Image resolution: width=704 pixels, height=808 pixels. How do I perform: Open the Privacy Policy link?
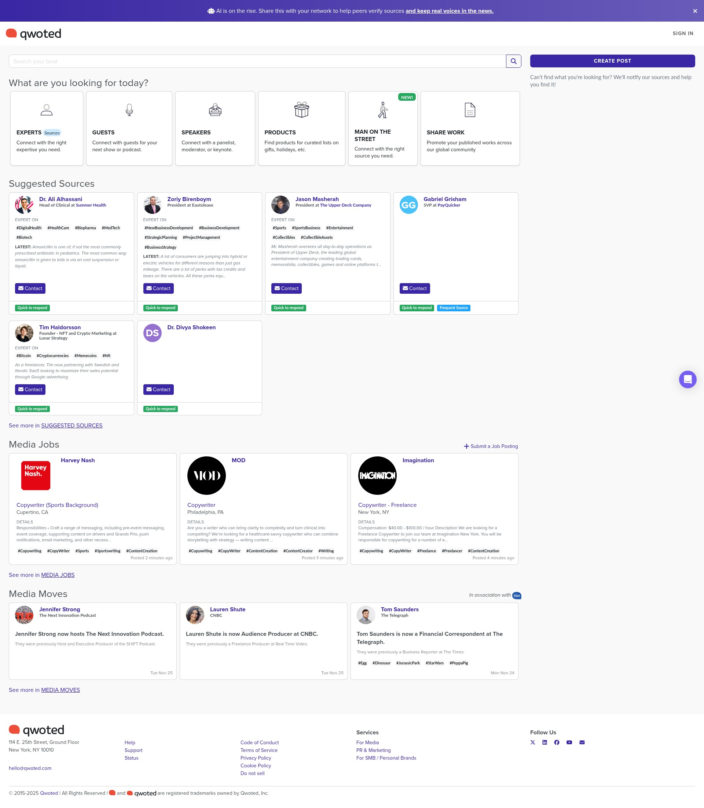coord(256,758)
